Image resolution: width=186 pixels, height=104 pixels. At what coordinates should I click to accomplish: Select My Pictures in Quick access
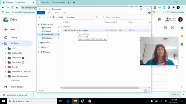pos(49,38)
